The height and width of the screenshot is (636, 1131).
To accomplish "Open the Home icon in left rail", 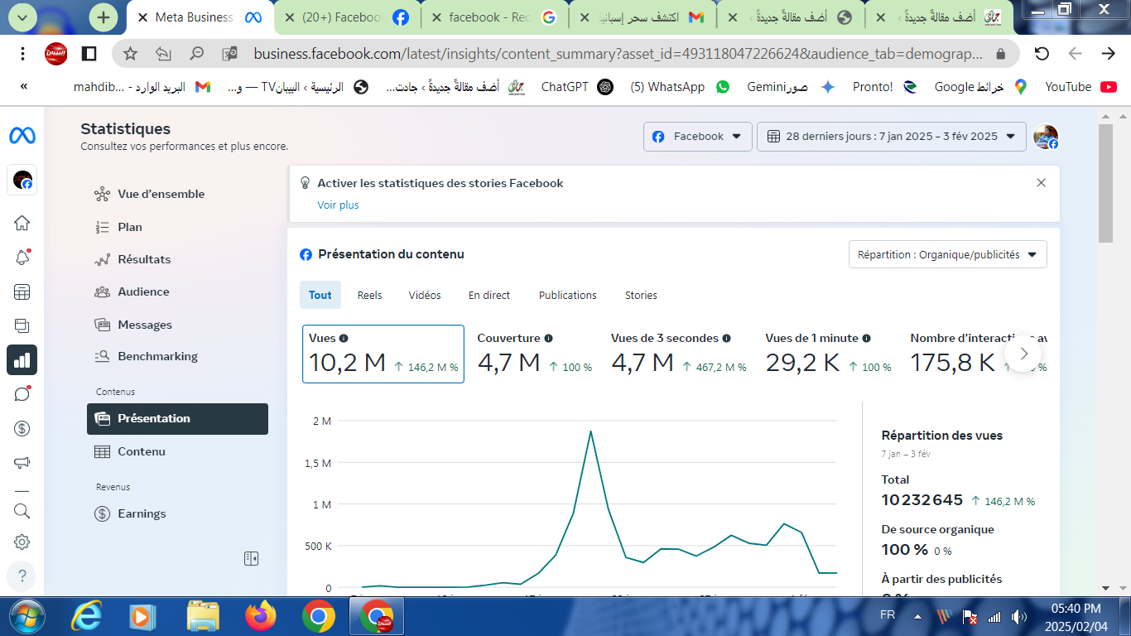I will [22, 223].
